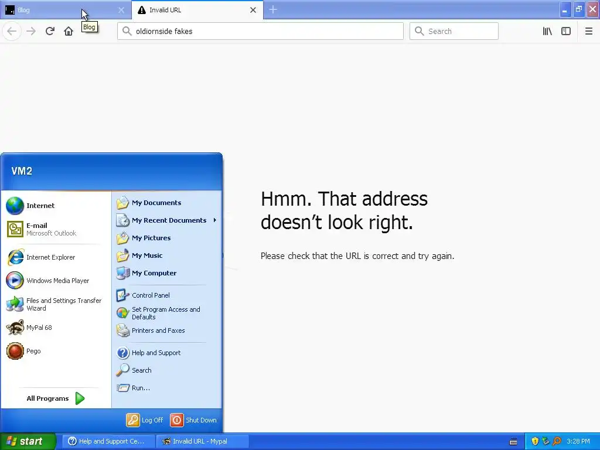This screenshot has width=600, height=450.
Task: Click the network connection tray icon
Action: pos(546,441)
